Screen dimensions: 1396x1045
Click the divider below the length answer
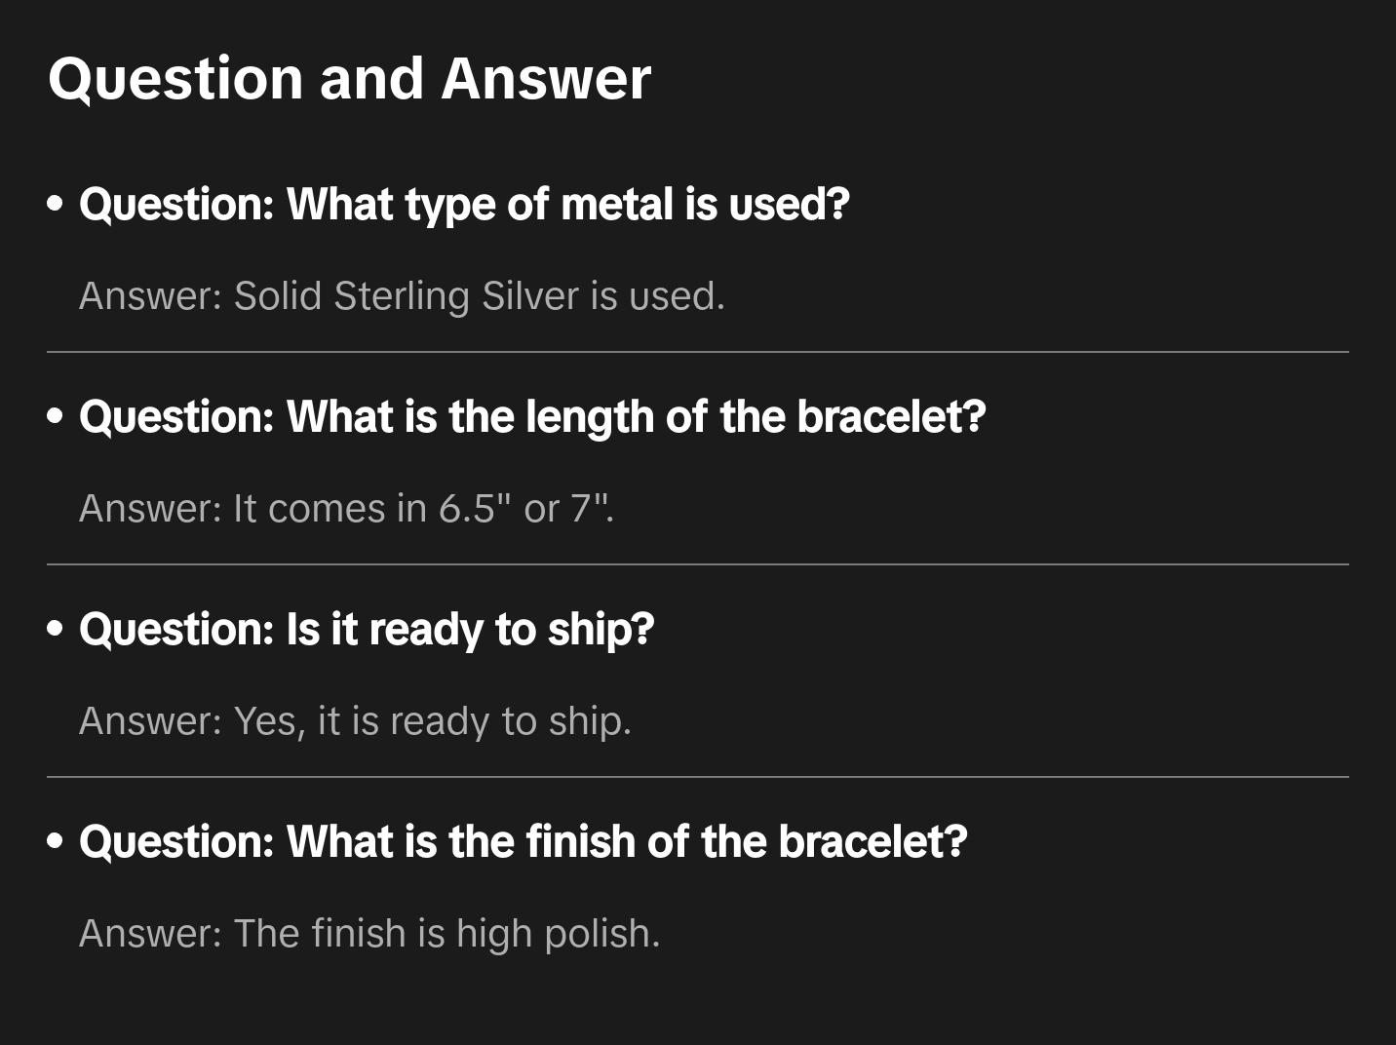pos(698,564)
